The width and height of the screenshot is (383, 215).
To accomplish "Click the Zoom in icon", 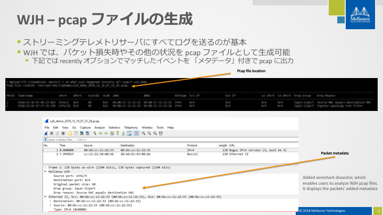I will click(144, 133).
